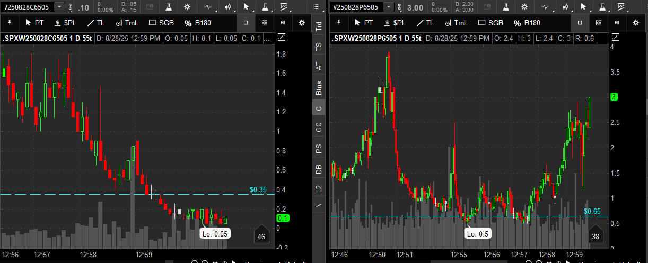Open the chart style candlestick menu on left chart
Screen dimensions: 648x263
click(228, 7)
